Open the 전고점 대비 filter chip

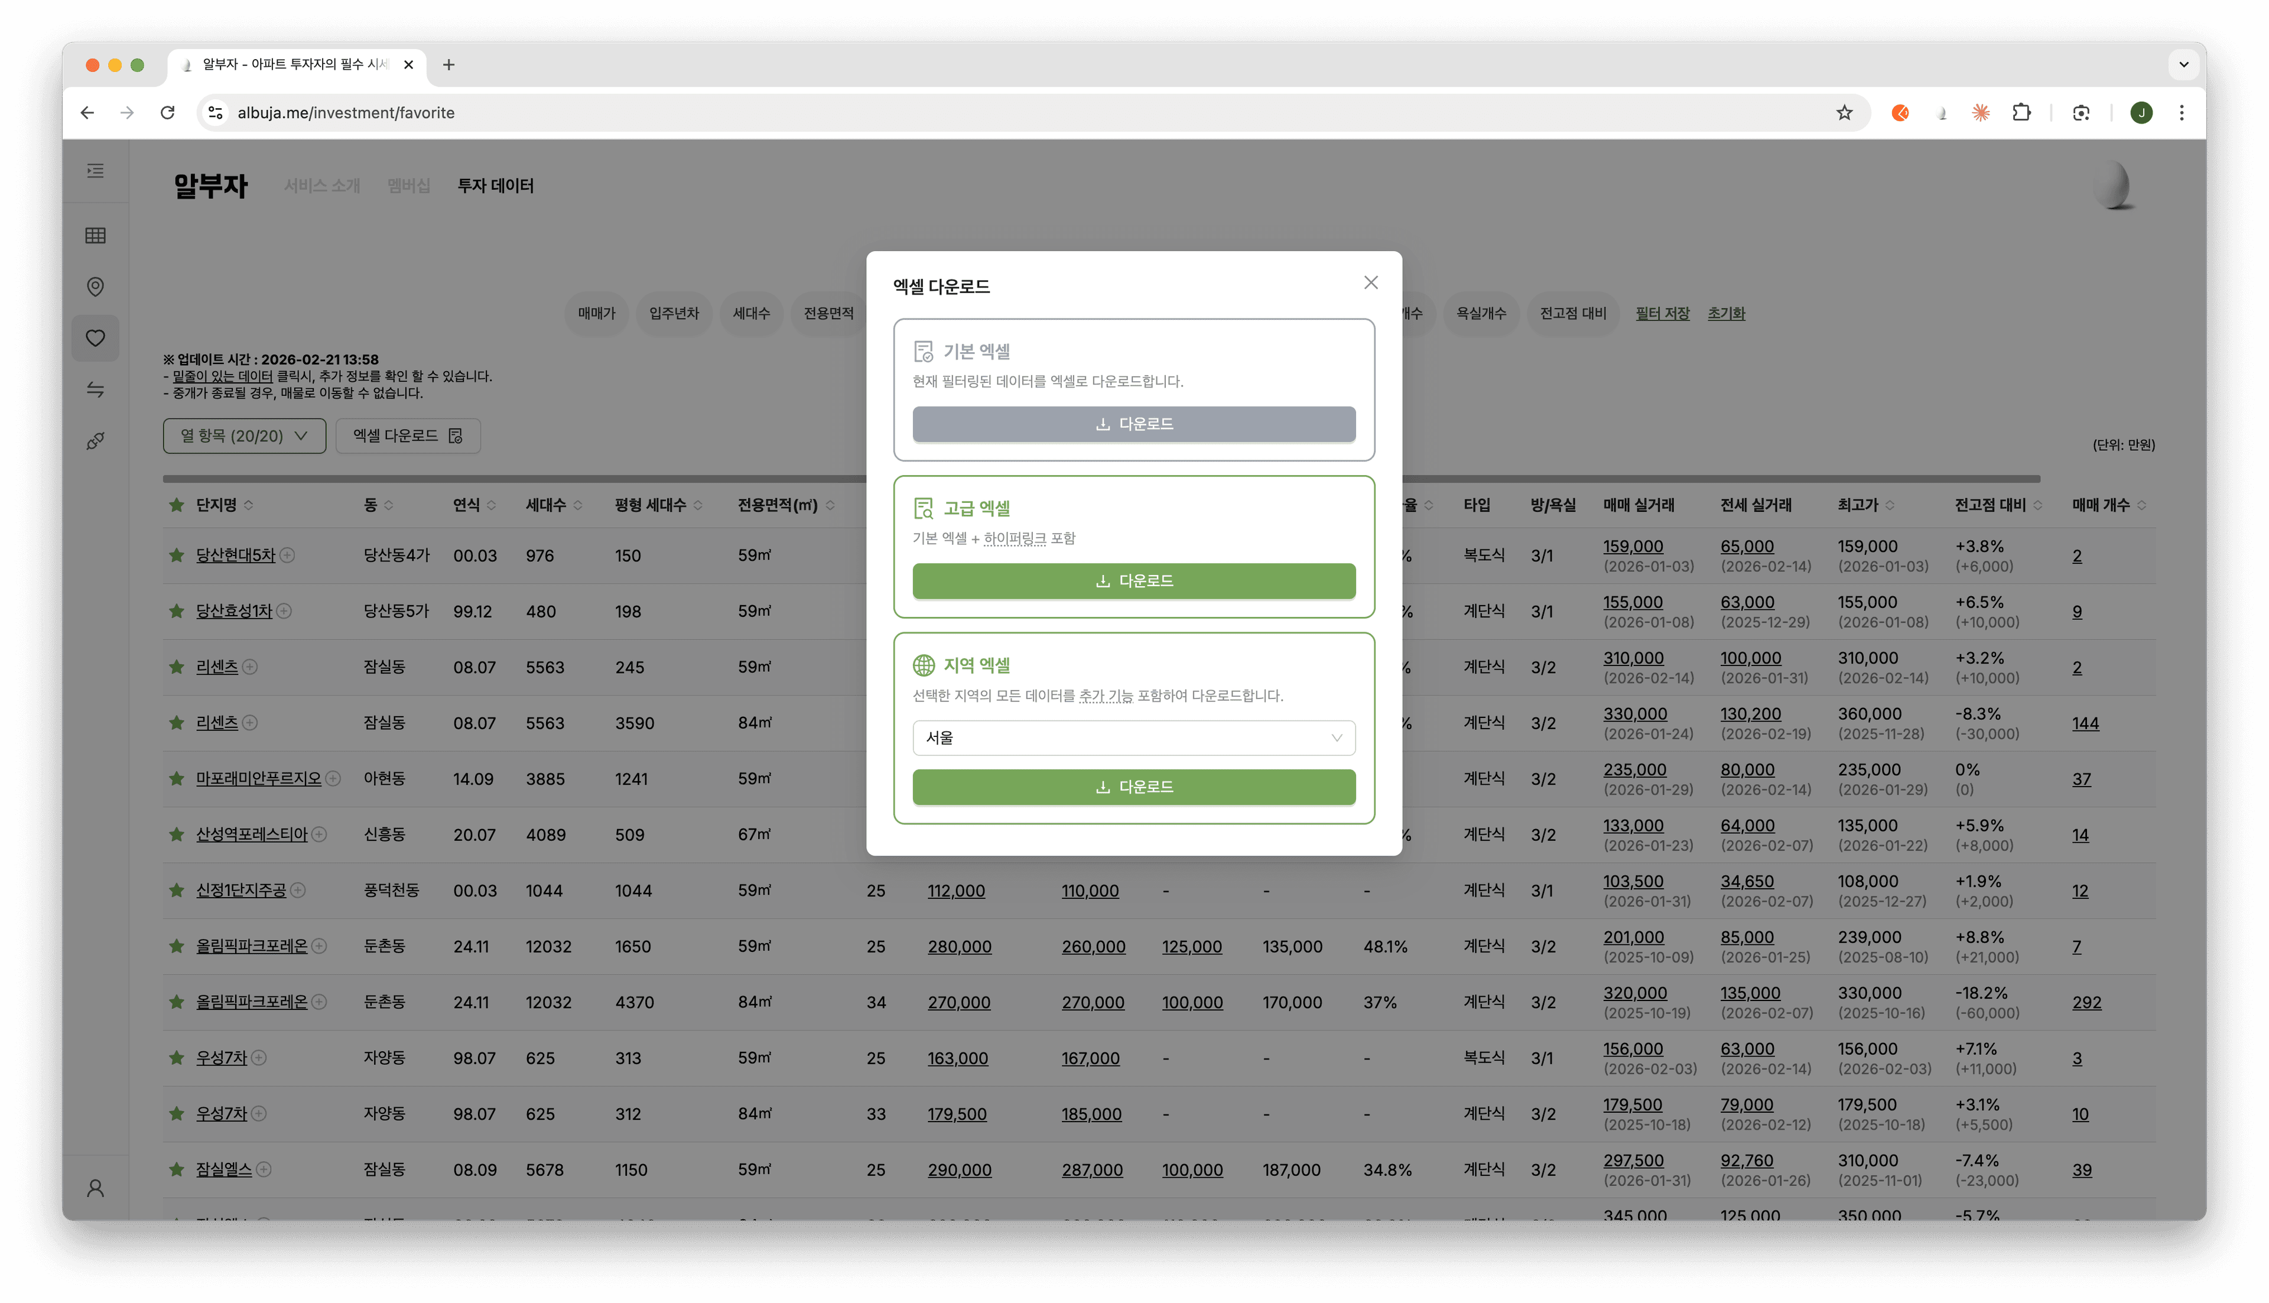click(x=1572, y=313)
